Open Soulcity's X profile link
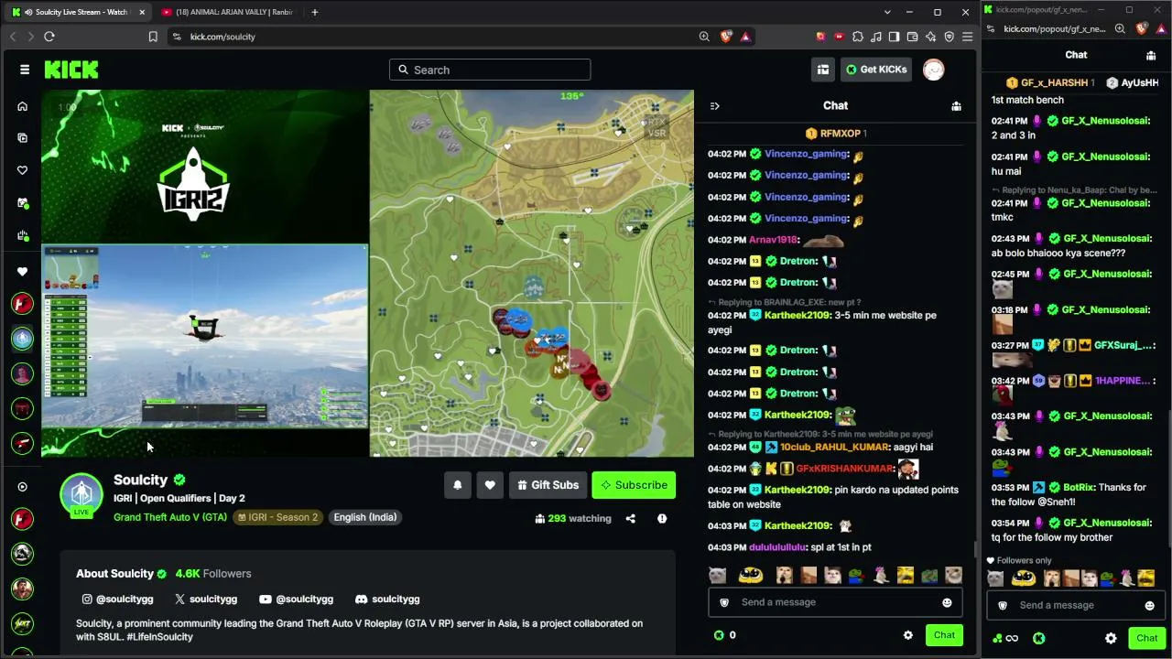Viewport: 1172px width, 659px height. [206, 599]
